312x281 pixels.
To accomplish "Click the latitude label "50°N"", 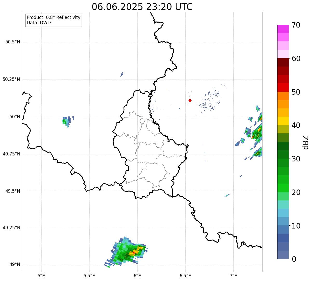I will [15, 117].
